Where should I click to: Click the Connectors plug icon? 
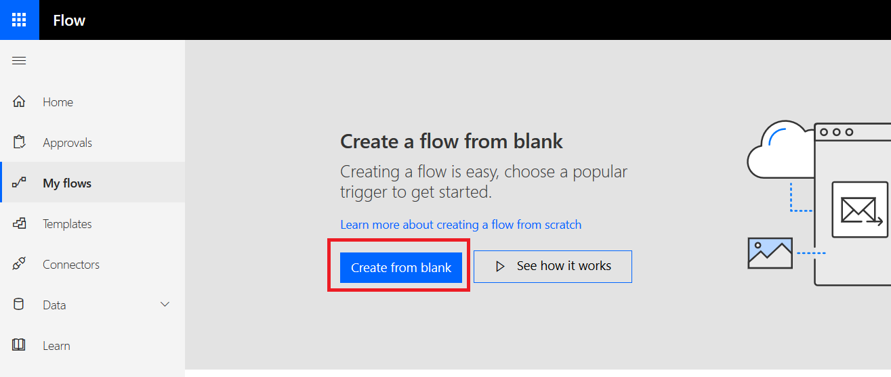pos(19,265)
